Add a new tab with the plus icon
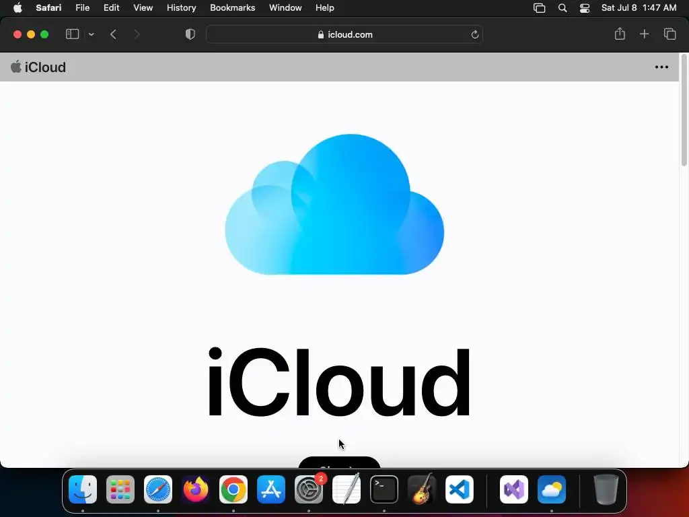Screen dimensions: 689x517 (x=644, y=34)
